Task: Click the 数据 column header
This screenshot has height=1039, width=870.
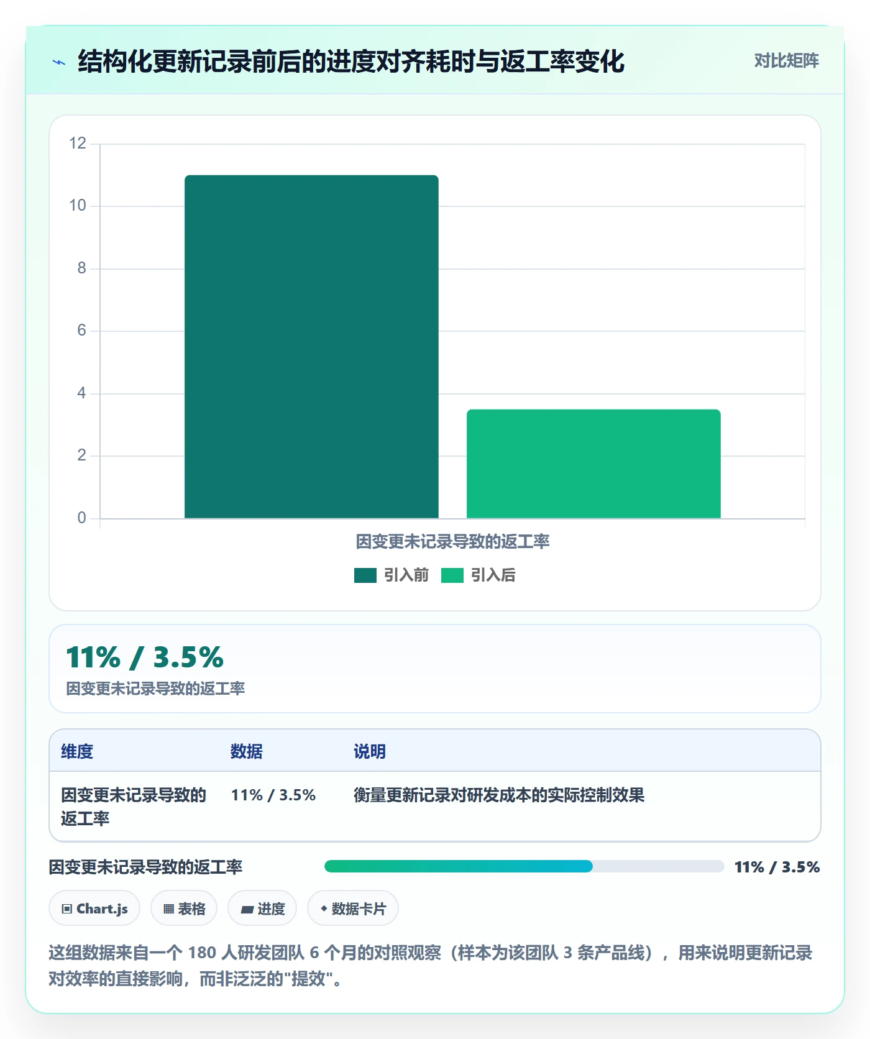Action: click(x=247, y=751)
